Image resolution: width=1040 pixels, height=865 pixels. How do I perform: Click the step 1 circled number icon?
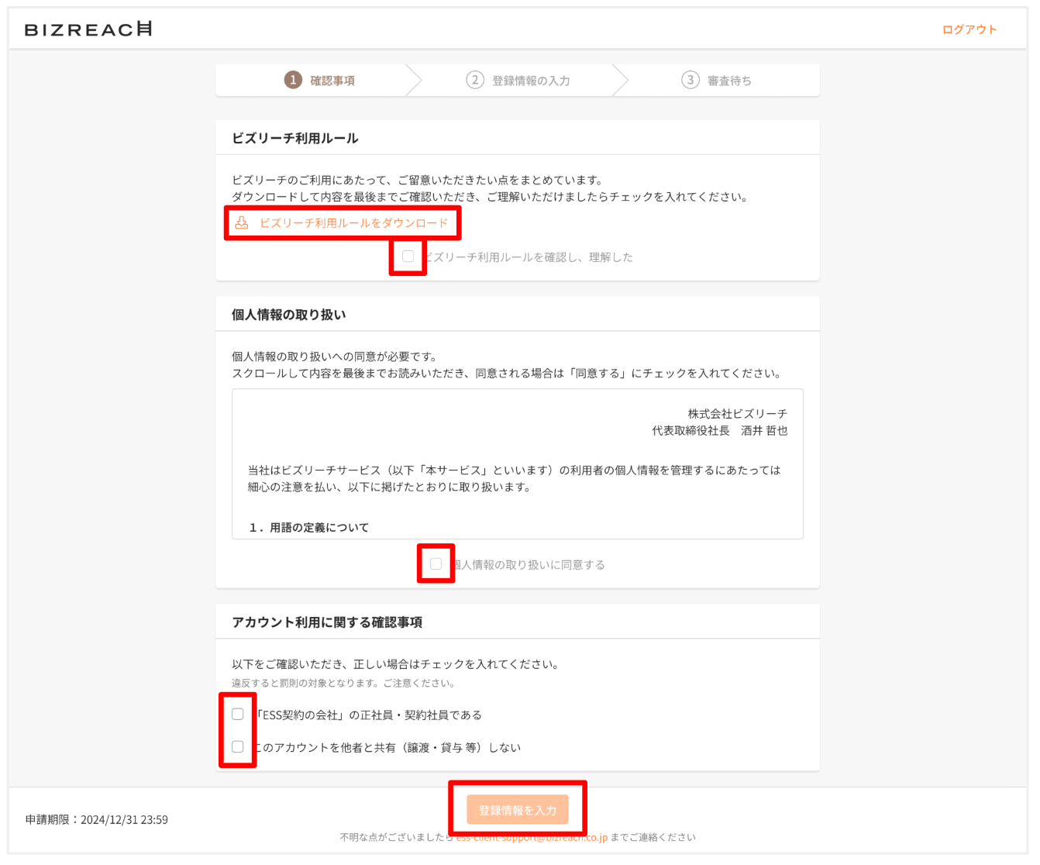[x=293, y=80]
